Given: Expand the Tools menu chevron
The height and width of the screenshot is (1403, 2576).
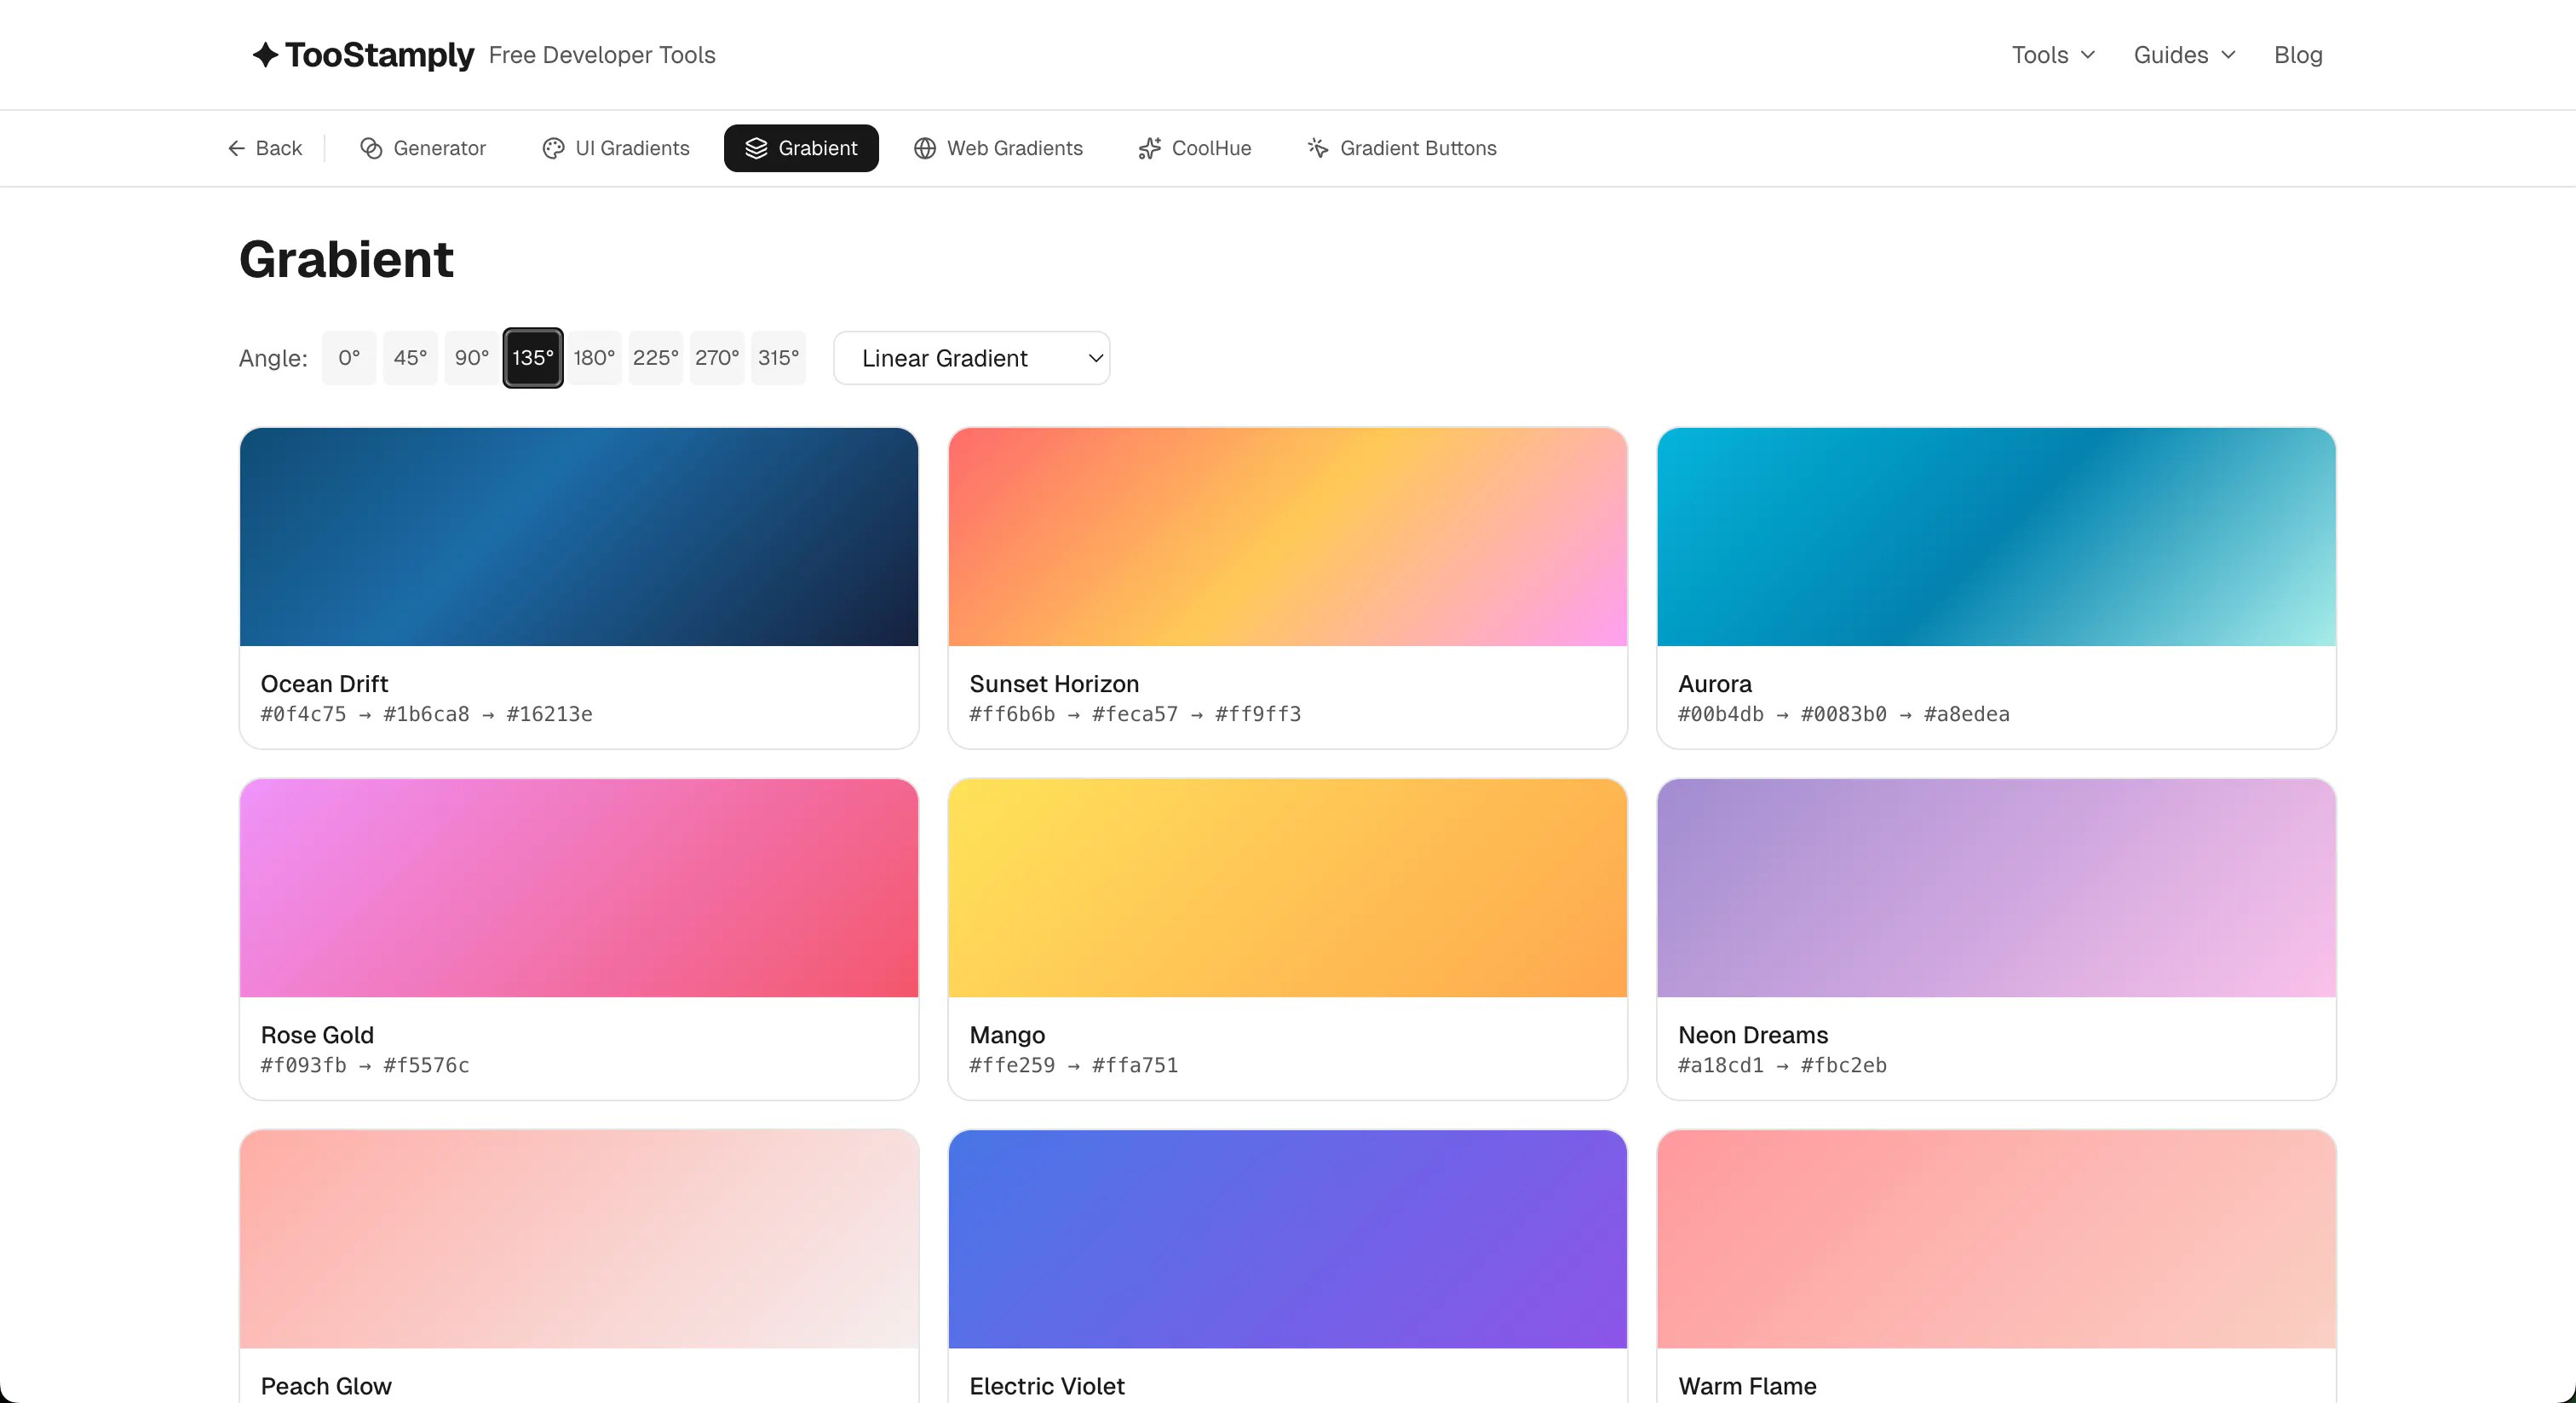Looking at the screenshot, I should 2088,55.
